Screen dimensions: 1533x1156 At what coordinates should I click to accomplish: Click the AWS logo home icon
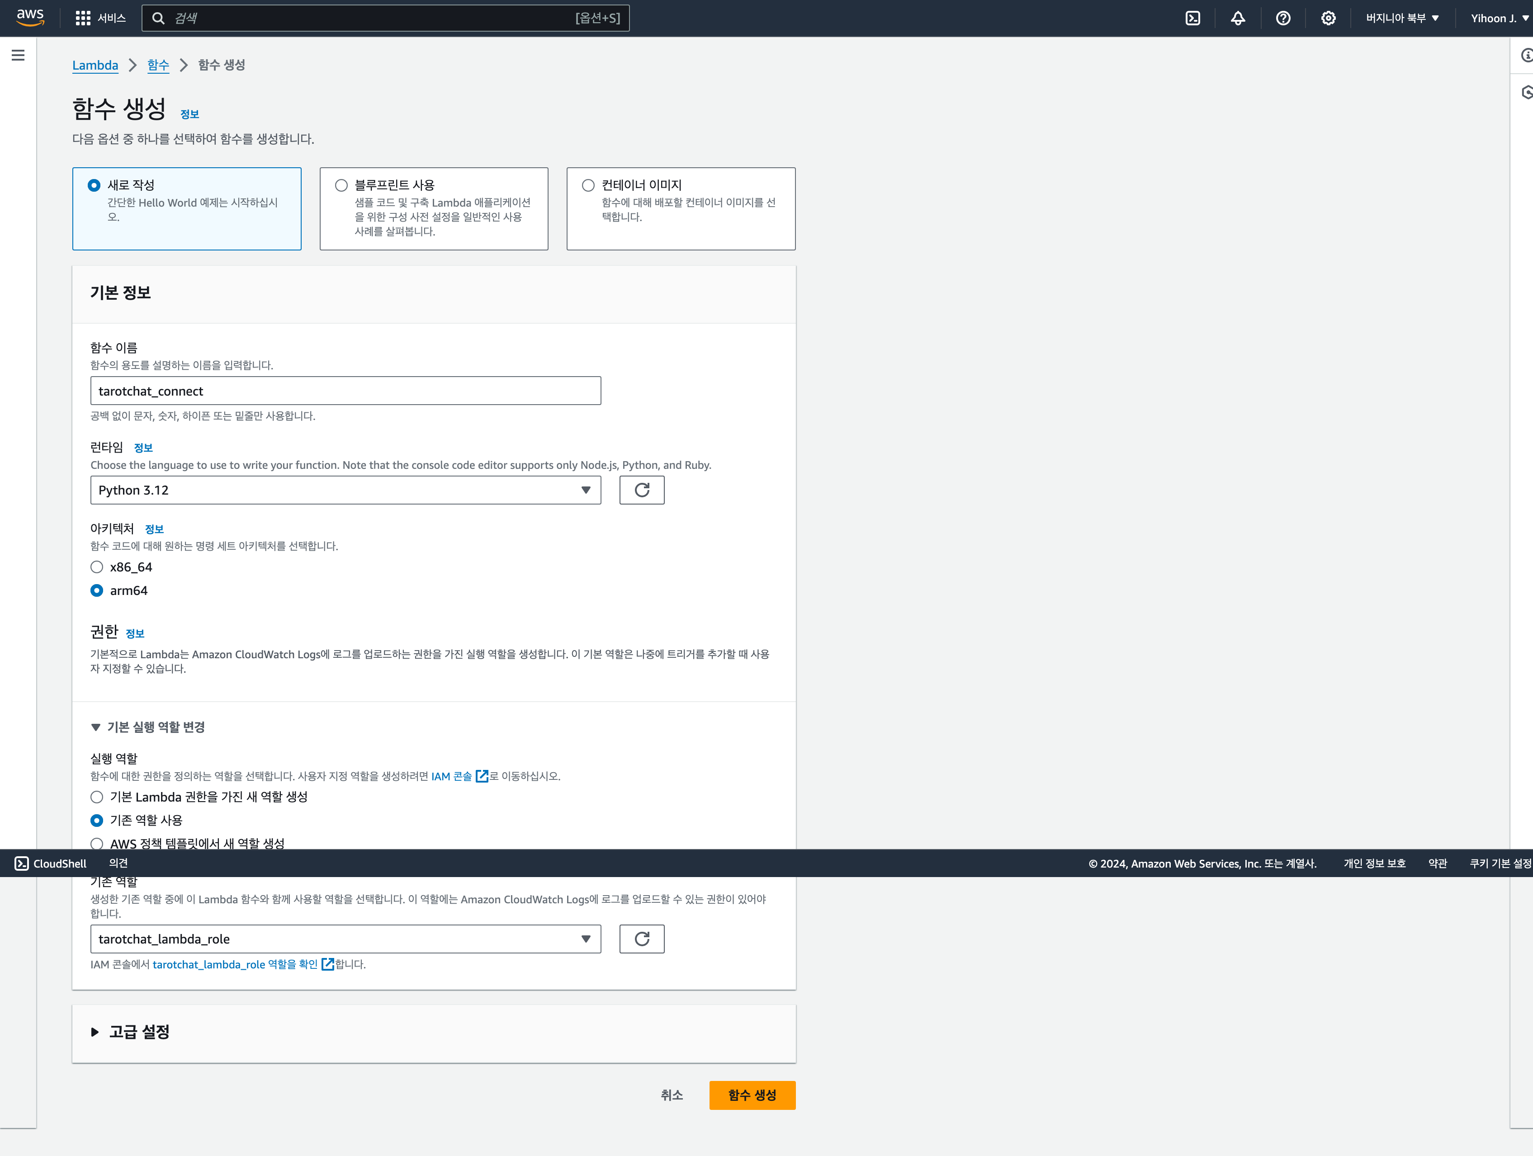[x=30, y=17]
